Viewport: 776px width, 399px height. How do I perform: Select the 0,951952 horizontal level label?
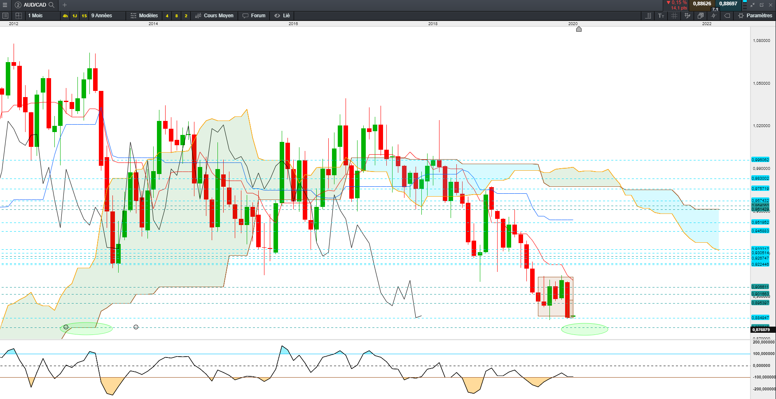[760, 223]
